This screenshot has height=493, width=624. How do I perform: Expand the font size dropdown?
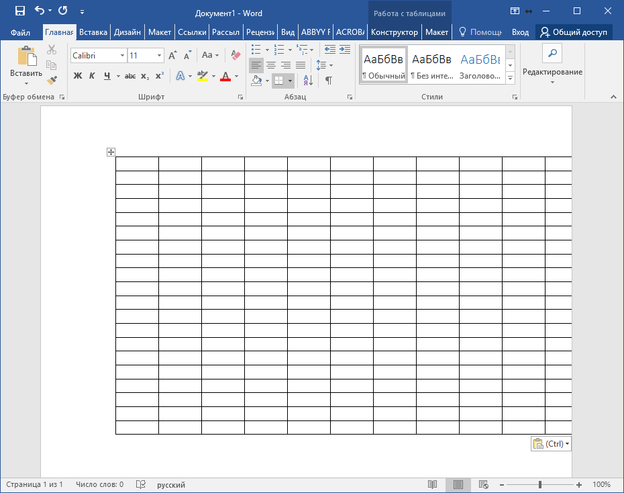(159, 56)
